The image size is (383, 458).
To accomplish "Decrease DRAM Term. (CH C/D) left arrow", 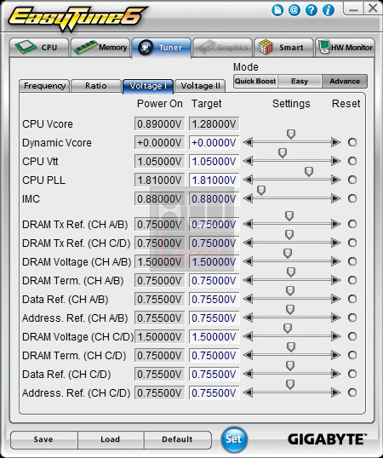I will point(248,355).
